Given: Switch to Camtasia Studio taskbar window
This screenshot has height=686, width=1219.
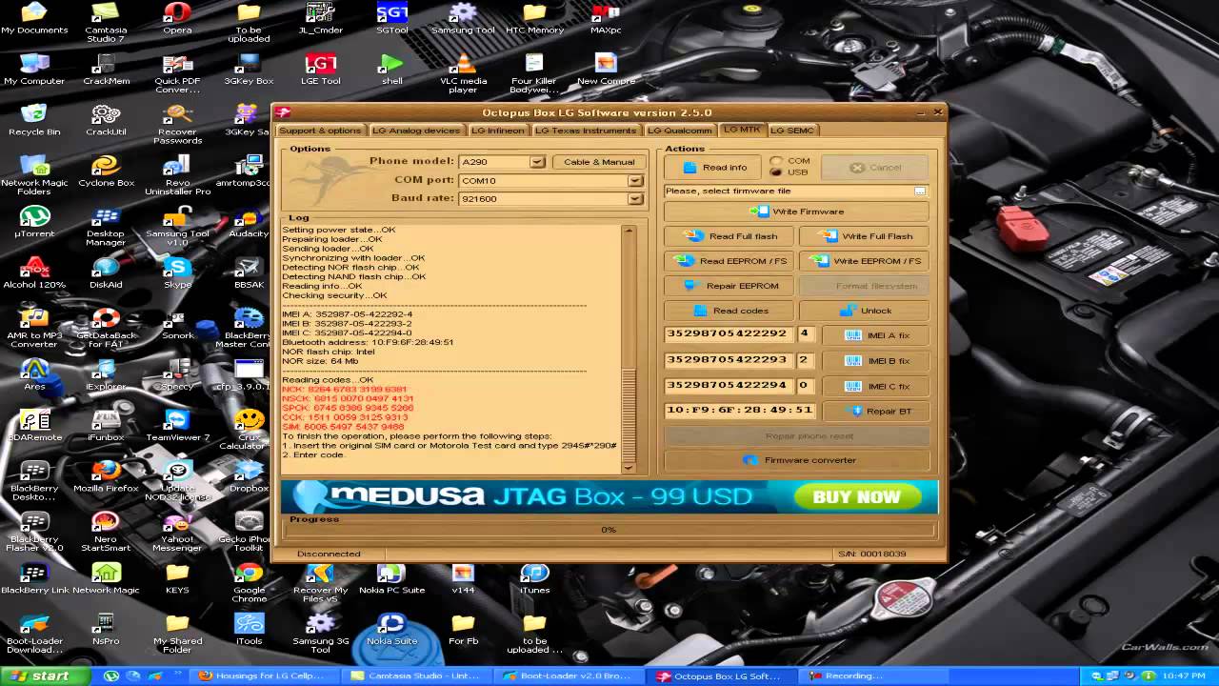Looking at the screenshot, I should point(419,676).
